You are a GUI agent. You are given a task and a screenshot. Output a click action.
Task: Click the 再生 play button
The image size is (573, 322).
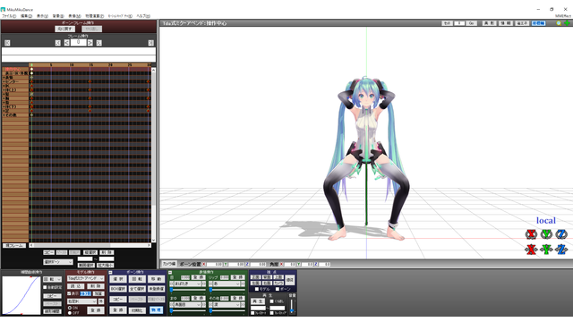[258, 301]
